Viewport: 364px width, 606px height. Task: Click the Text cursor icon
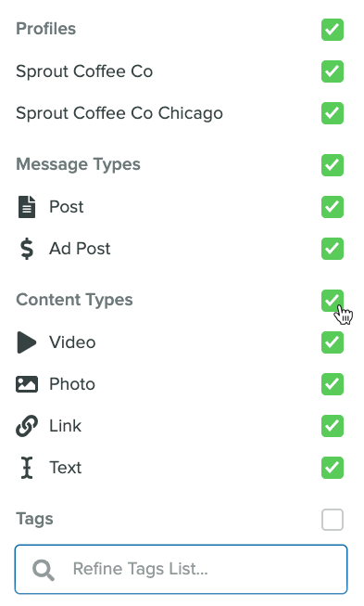coord(27,468)
